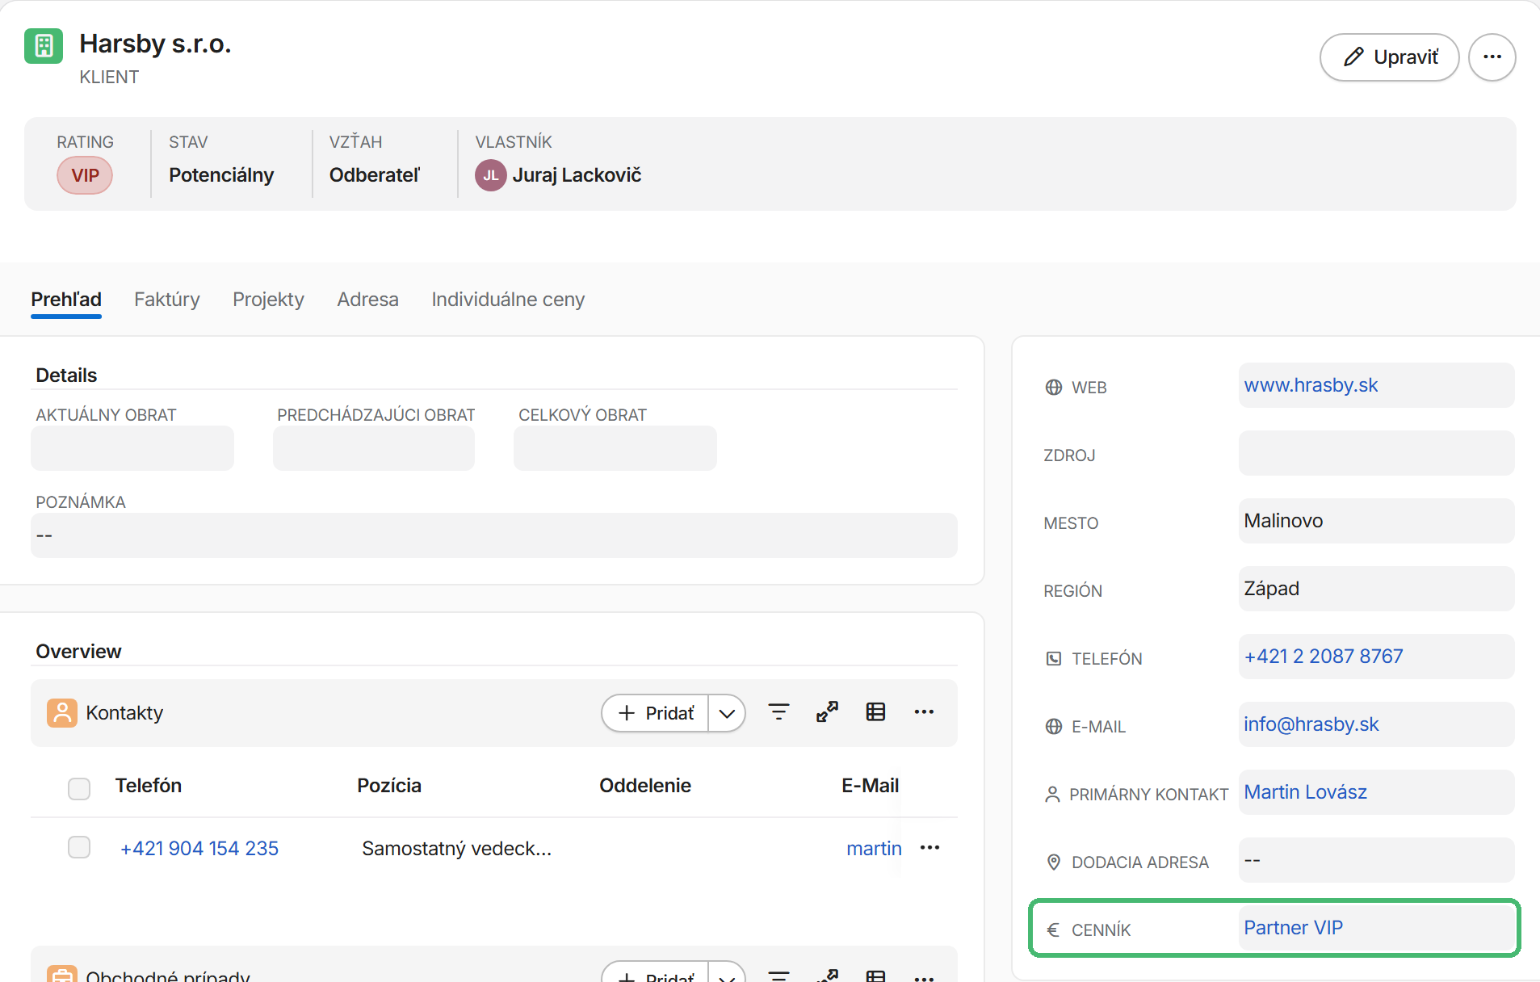Tick the select-all checkbox in Kontakty header
This screenshot has height=982, width=1540.
tap(79, 788)
